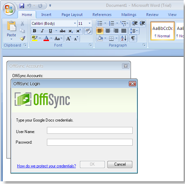Redo the last action
Image resolution: width=185 pixels, height=184 pixels.
click(40, 5)
